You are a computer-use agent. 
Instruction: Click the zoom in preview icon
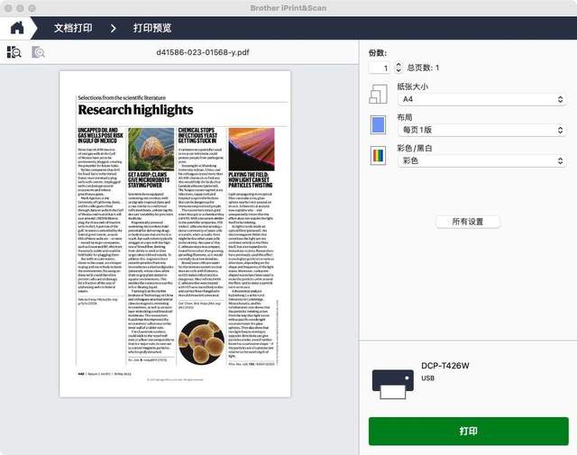click(38, 52)
